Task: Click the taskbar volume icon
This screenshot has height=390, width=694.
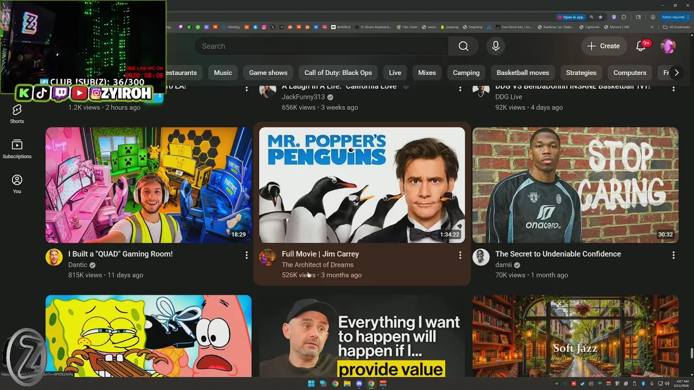Action: click(667, 383)
